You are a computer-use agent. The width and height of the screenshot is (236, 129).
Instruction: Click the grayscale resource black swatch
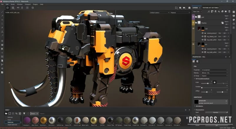(x=196, y=102)
